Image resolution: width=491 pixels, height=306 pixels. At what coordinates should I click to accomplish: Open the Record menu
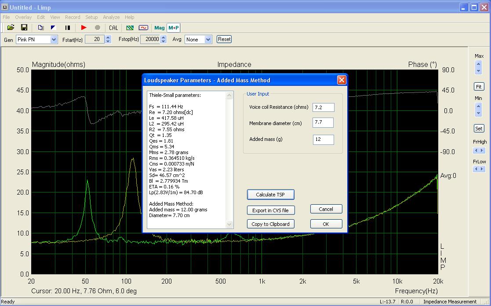[73, 17]
